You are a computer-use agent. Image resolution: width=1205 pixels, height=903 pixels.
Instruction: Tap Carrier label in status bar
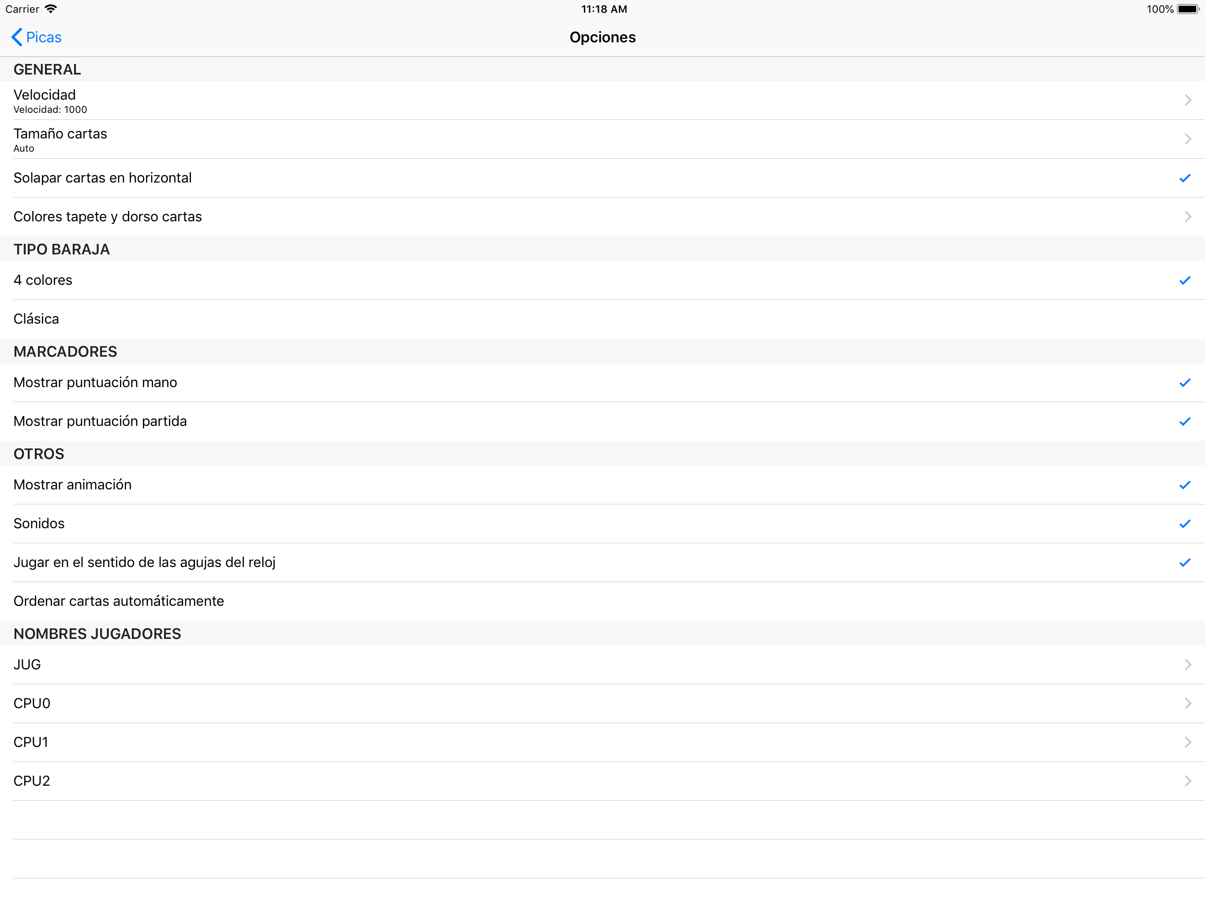pos(22,9)
